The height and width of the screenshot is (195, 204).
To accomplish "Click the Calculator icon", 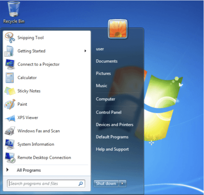I will [10, 78].
